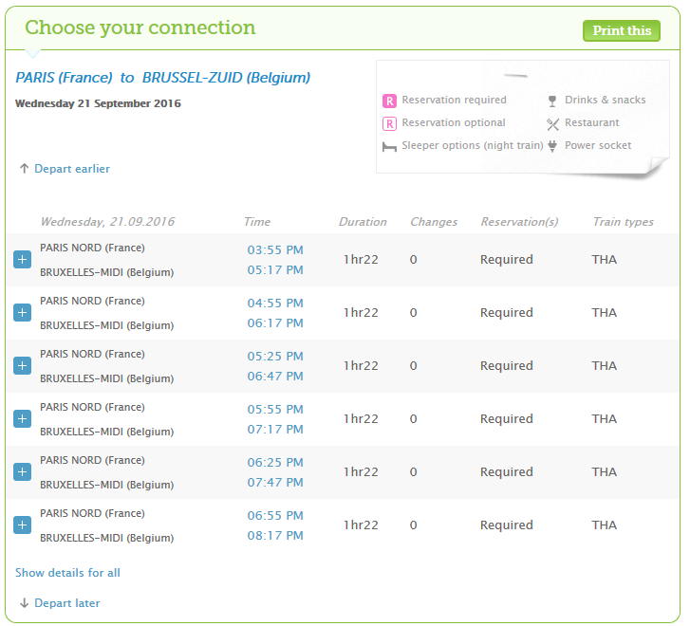Expand the 03:55 PM train connection

(22, 260)
